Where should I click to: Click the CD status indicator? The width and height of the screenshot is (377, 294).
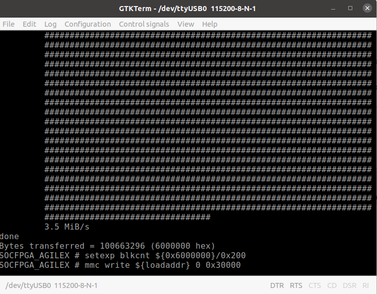(x=332, y=285)
